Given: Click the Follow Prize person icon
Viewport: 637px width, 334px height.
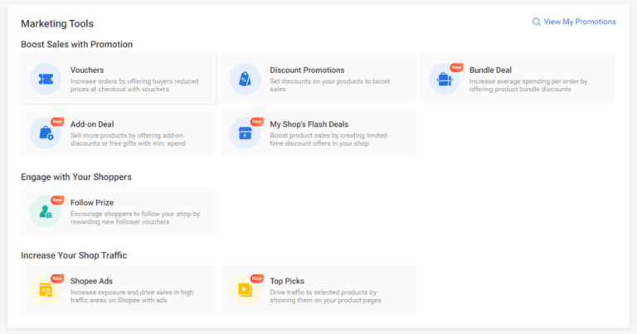Looking at the screenshot, I should pos(46,211).
